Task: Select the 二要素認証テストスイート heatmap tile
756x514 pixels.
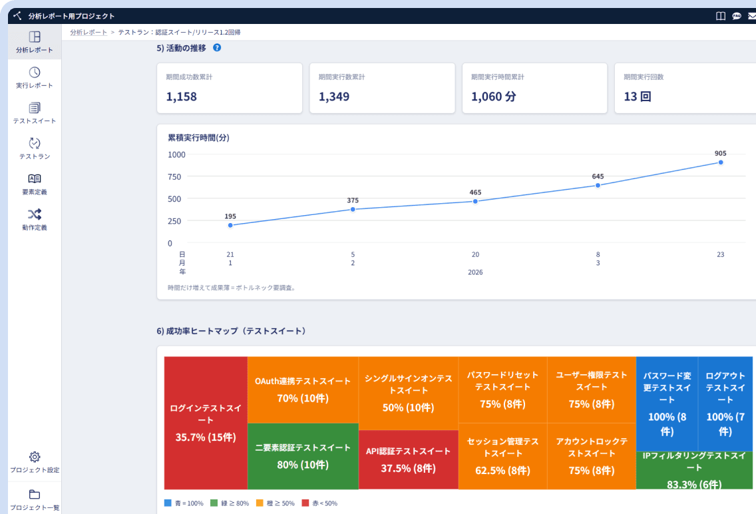Action: click(x=303, y=457)
